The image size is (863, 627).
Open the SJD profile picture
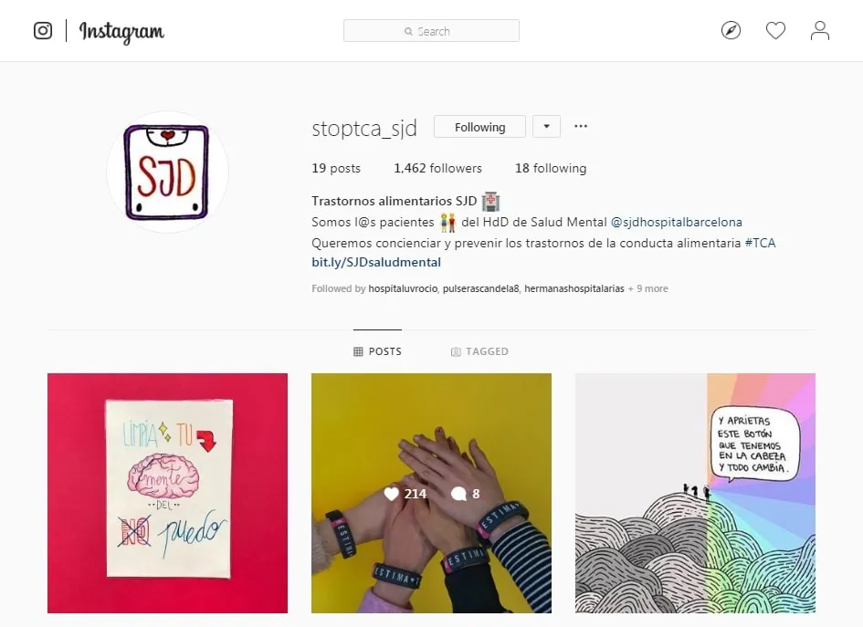[167, 172]
